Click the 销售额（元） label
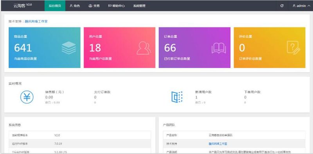Viewport: 313px width, 154px height. pyautogui.click(x=54, y=92)
